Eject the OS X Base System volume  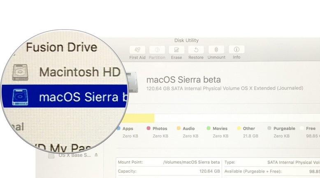[96, 155]
